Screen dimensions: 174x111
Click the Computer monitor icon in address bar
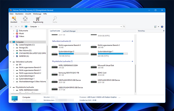point(26,26)
